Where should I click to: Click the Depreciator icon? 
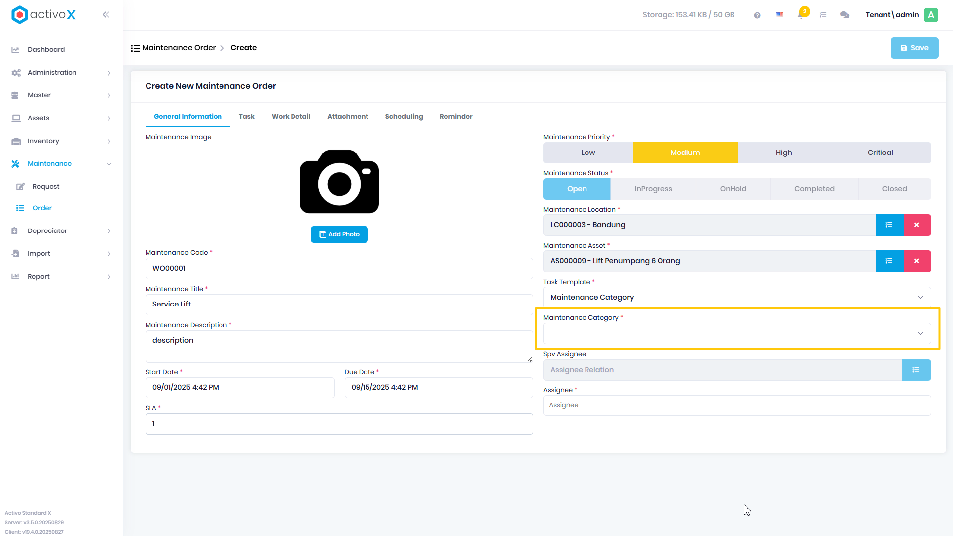pos(15,231)
